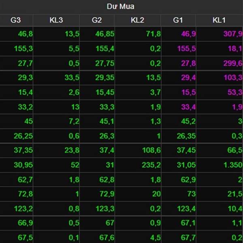Click the KL1 volume 103,3

pyautogui.click(x=233, y=77)
